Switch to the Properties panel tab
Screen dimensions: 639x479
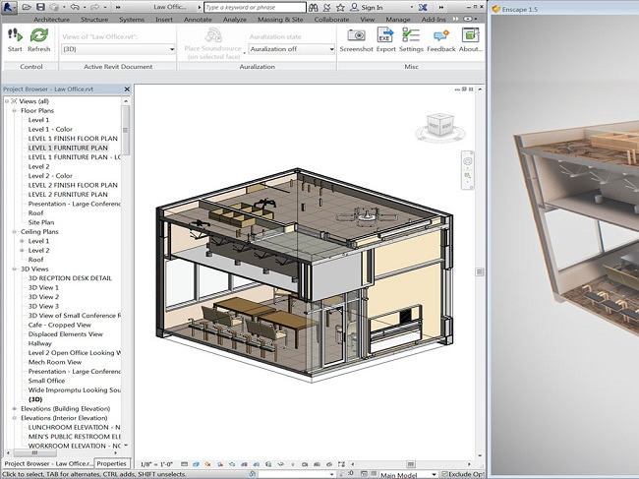[x=111, y=463]
